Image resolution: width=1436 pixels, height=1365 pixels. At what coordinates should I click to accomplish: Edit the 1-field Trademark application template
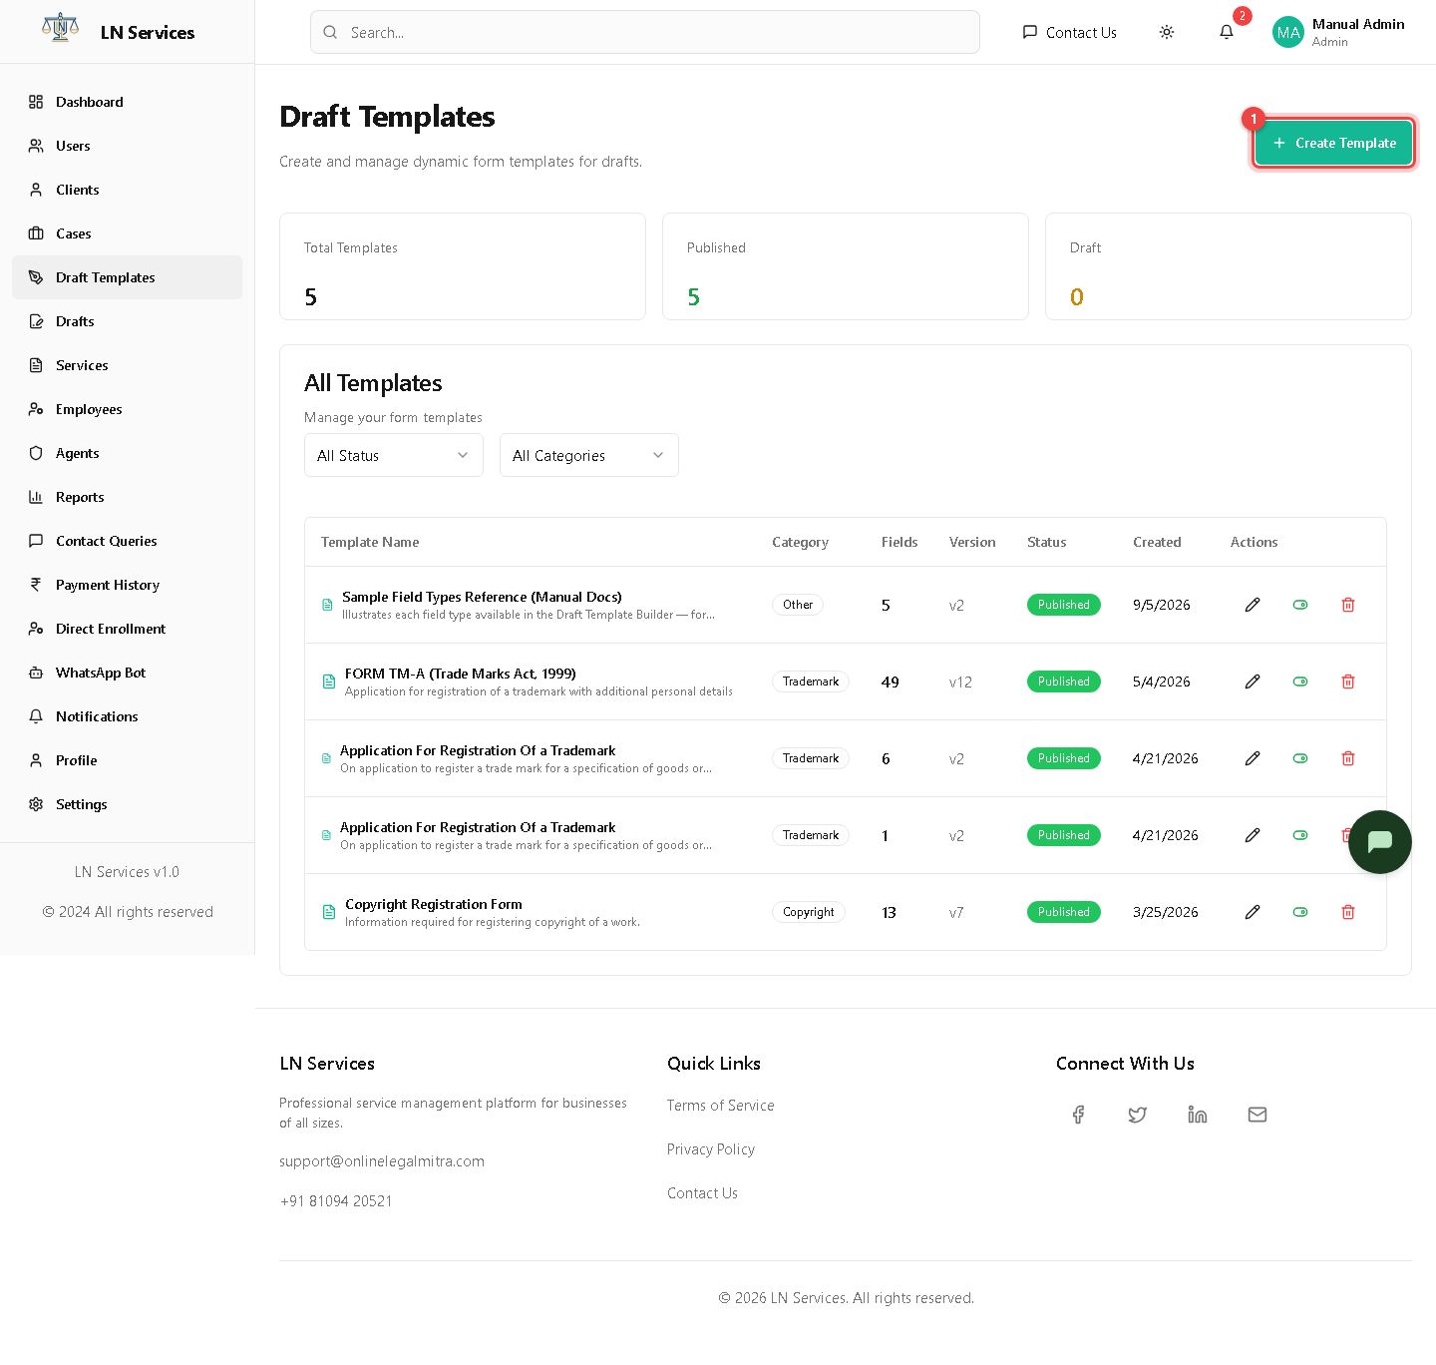[x=1253, y=835]
